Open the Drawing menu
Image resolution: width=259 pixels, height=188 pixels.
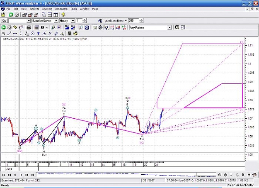pos(47,9)
